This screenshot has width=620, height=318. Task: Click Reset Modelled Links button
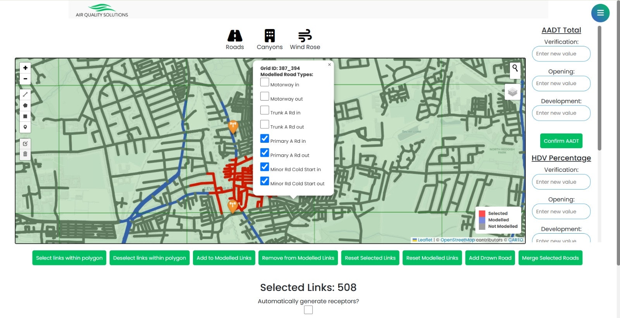coord(432,258)
